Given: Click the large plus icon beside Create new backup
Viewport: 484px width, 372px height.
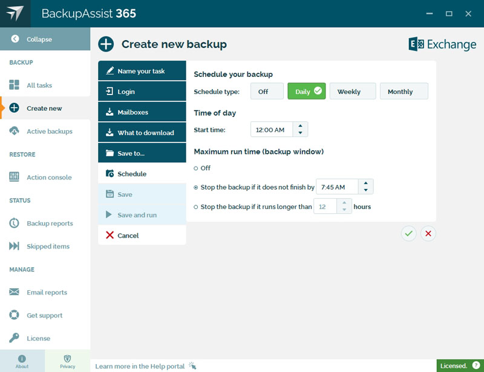Looking at the screenshot, I should point(106,44).
